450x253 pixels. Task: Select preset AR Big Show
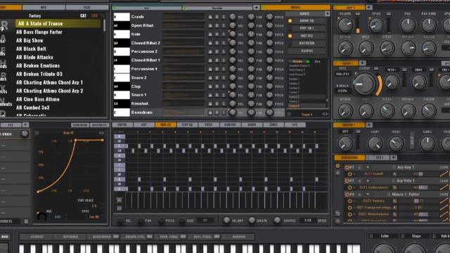point(30,41)
